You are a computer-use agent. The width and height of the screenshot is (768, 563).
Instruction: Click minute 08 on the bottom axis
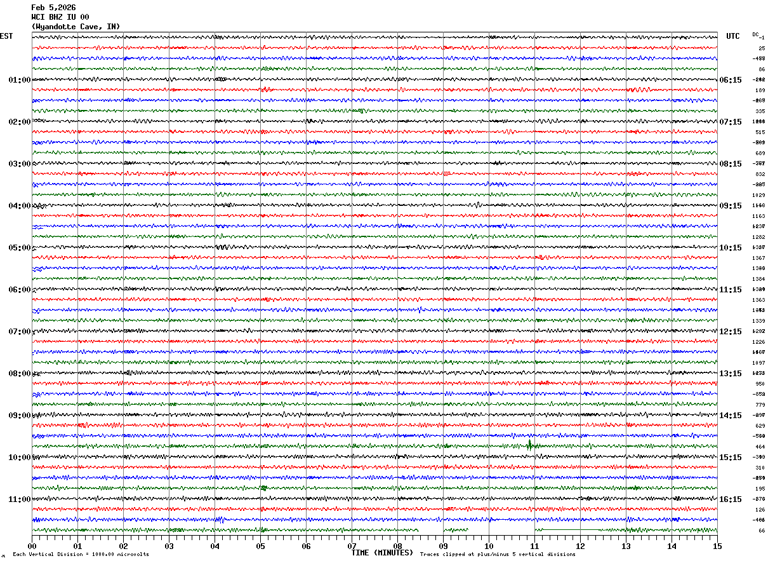(x=397, y=546)
